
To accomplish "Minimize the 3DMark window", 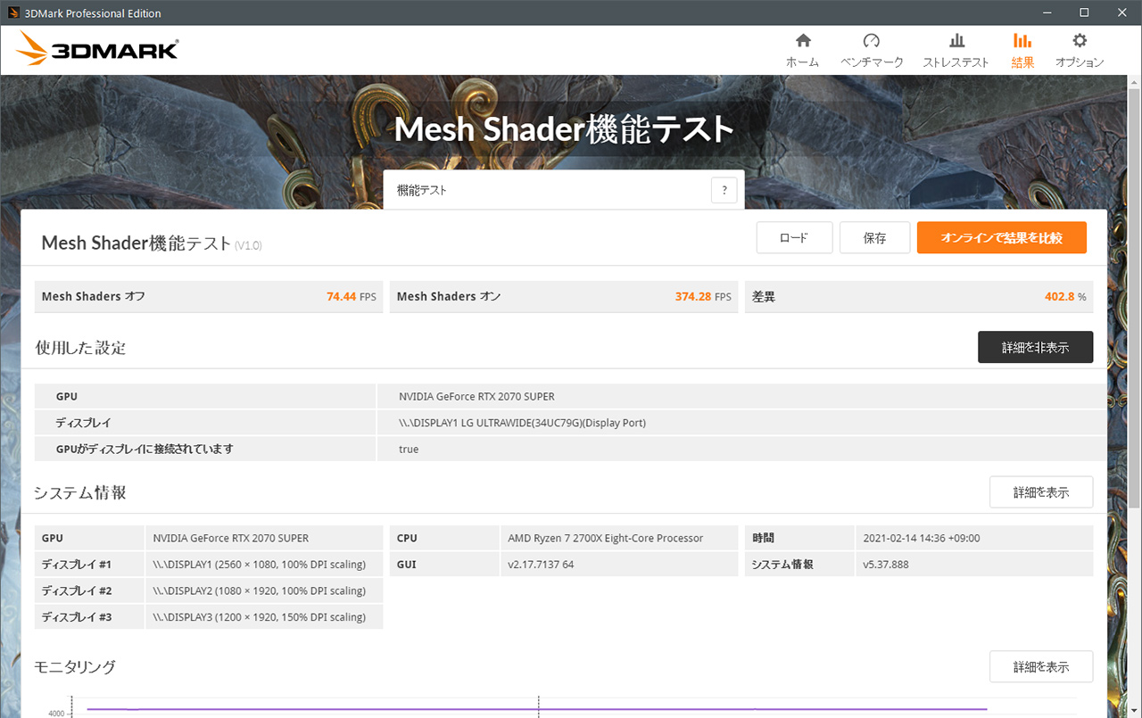I will 1048,12.
